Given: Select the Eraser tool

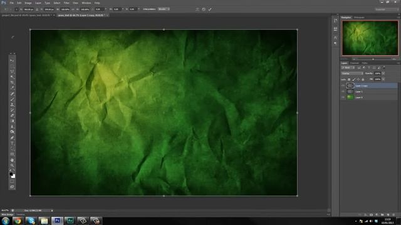Looking at the screenshot, I should point(12,116).
